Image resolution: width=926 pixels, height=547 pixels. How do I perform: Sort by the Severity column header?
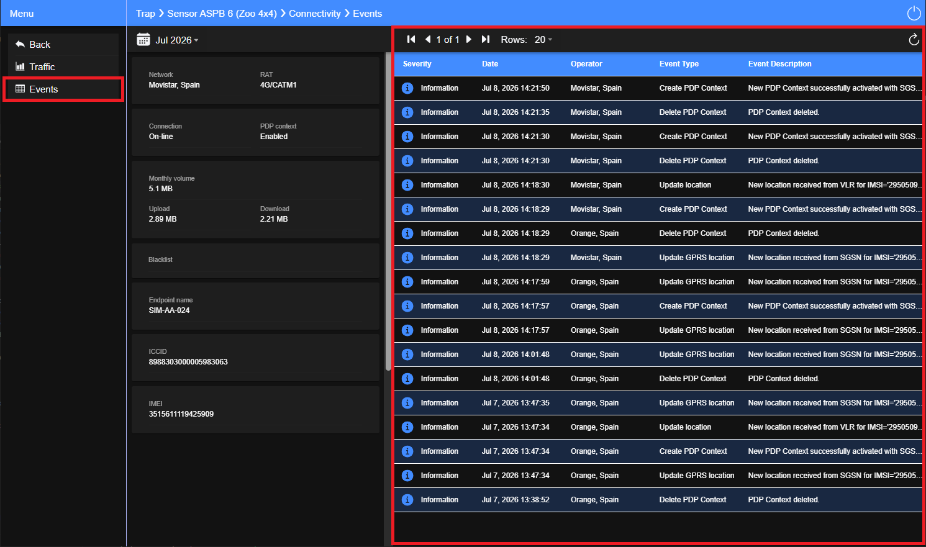[417, 64]
